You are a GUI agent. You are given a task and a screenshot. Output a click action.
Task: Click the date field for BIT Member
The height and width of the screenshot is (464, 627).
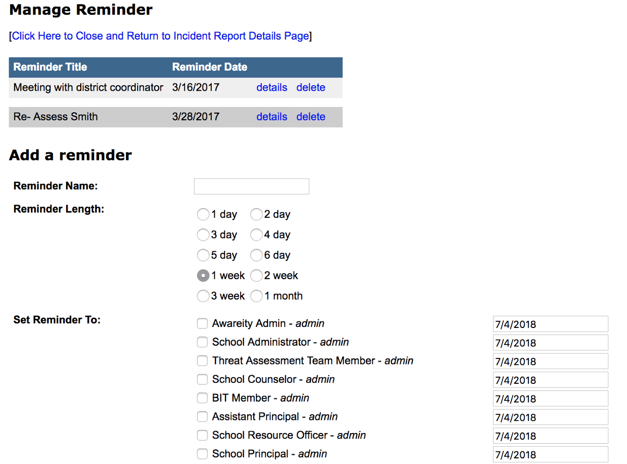550,399
